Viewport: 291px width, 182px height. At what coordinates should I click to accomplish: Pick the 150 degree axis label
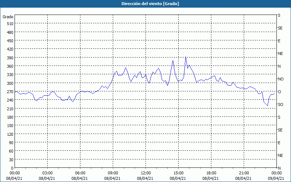point(10,126)
